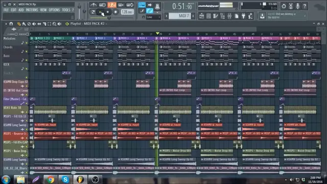The image size is (327, 184).
Task: Toggle pattern/song mode button
Action: [93, 12]
